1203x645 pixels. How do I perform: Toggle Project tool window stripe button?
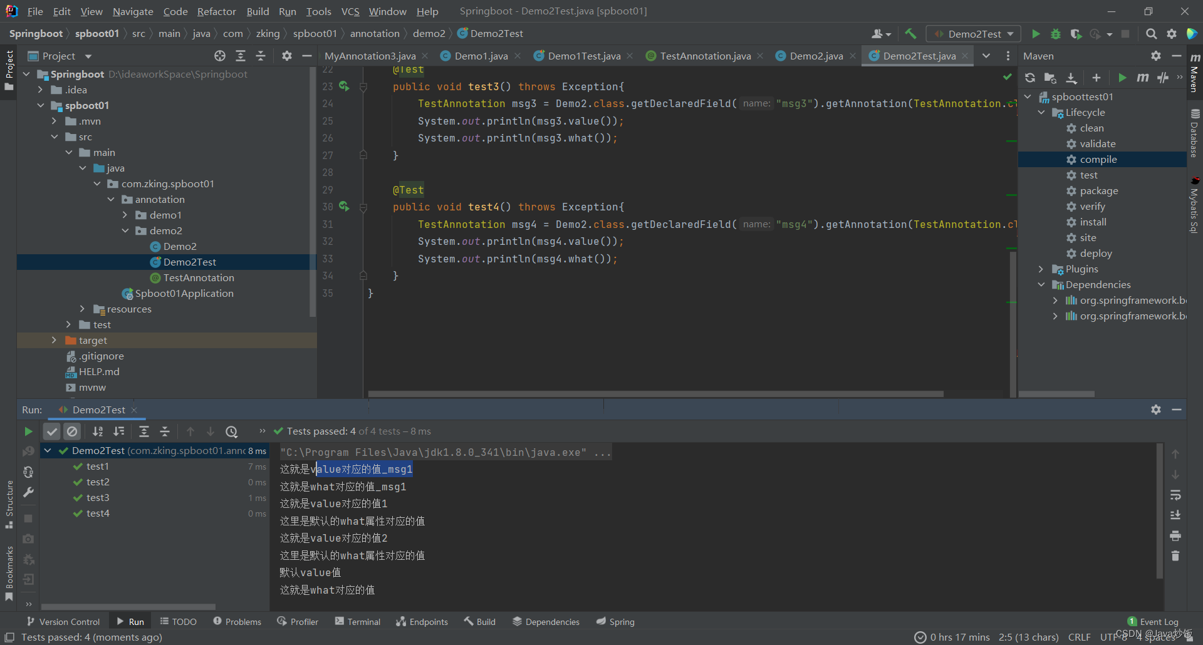tap(9, 70)
